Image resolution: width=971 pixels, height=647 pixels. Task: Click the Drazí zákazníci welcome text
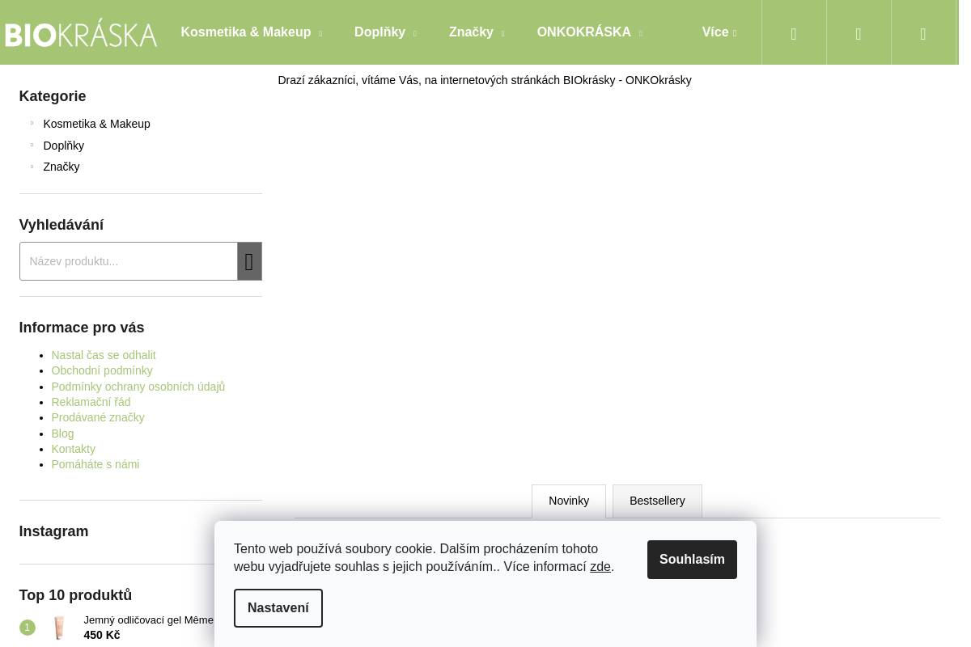485,80
